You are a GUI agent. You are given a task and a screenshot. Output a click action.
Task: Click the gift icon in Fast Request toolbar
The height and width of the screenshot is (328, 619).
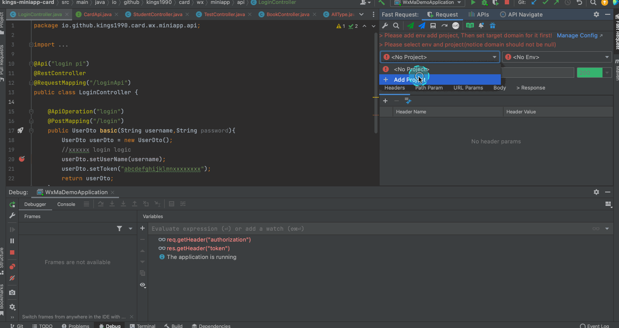(x=492, y=26)
